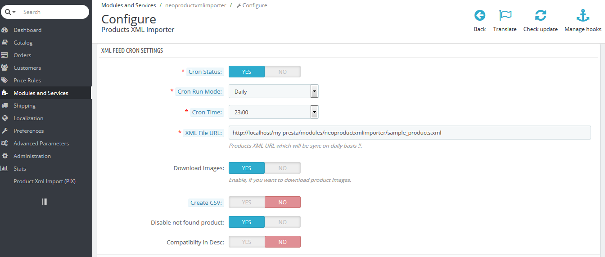Click the Translate flag icon
The image size is (605, 257).
[505, 16]
